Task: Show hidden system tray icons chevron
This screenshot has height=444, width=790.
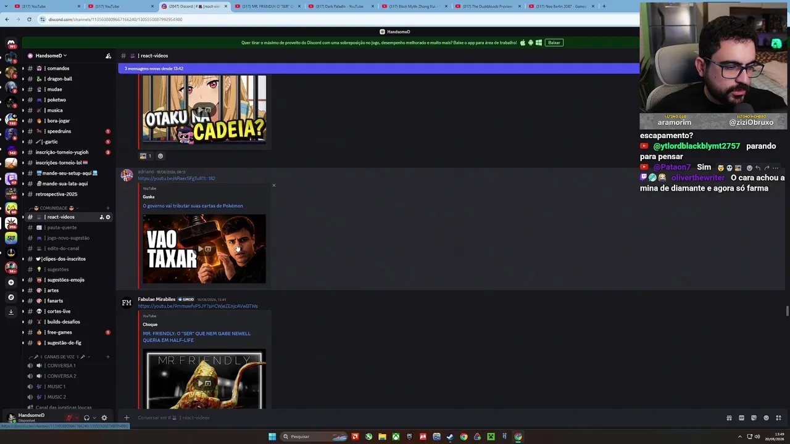Action: click(740, 437)
